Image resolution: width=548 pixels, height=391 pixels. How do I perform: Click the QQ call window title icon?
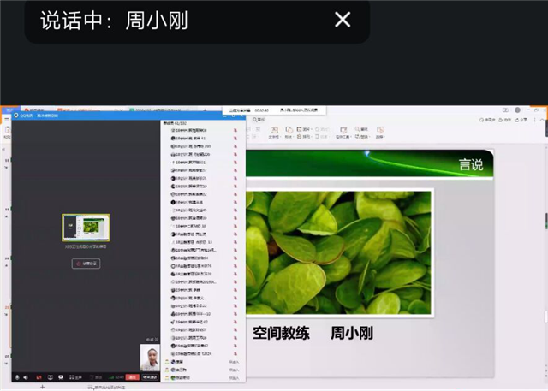[x=15, y=113]
